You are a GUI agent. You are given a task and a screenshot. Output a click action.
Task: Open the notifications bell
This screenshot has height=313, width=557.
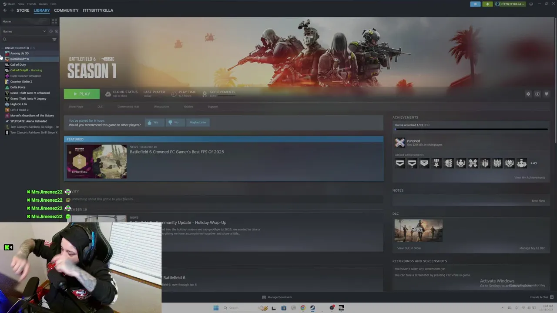(487, 4)
